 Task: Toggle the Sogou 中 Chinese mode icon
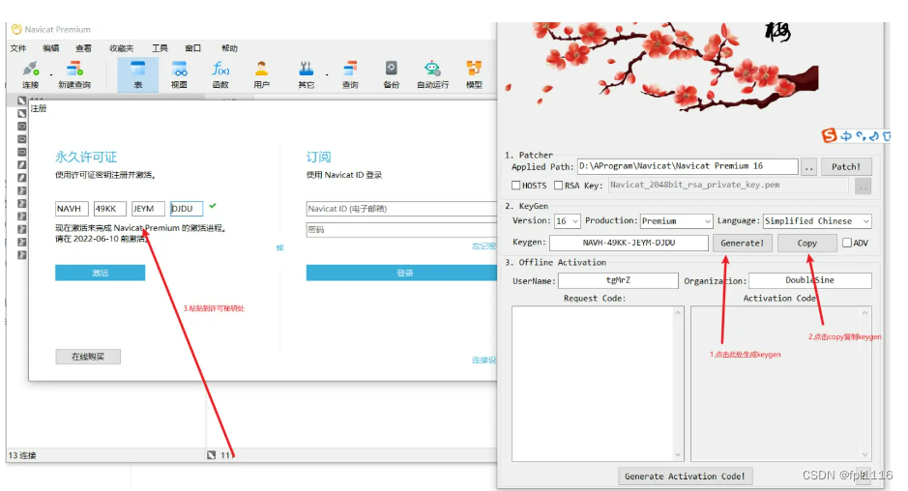tap(846, 136)
